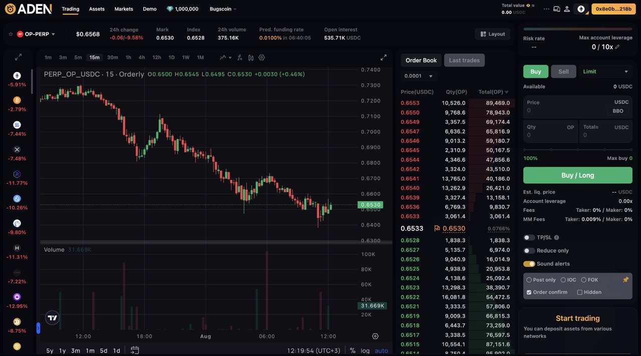Screen dimensions: 641x356
Task: Open the Assets menu
Action: pyautogui.click(x=97, y=9)
